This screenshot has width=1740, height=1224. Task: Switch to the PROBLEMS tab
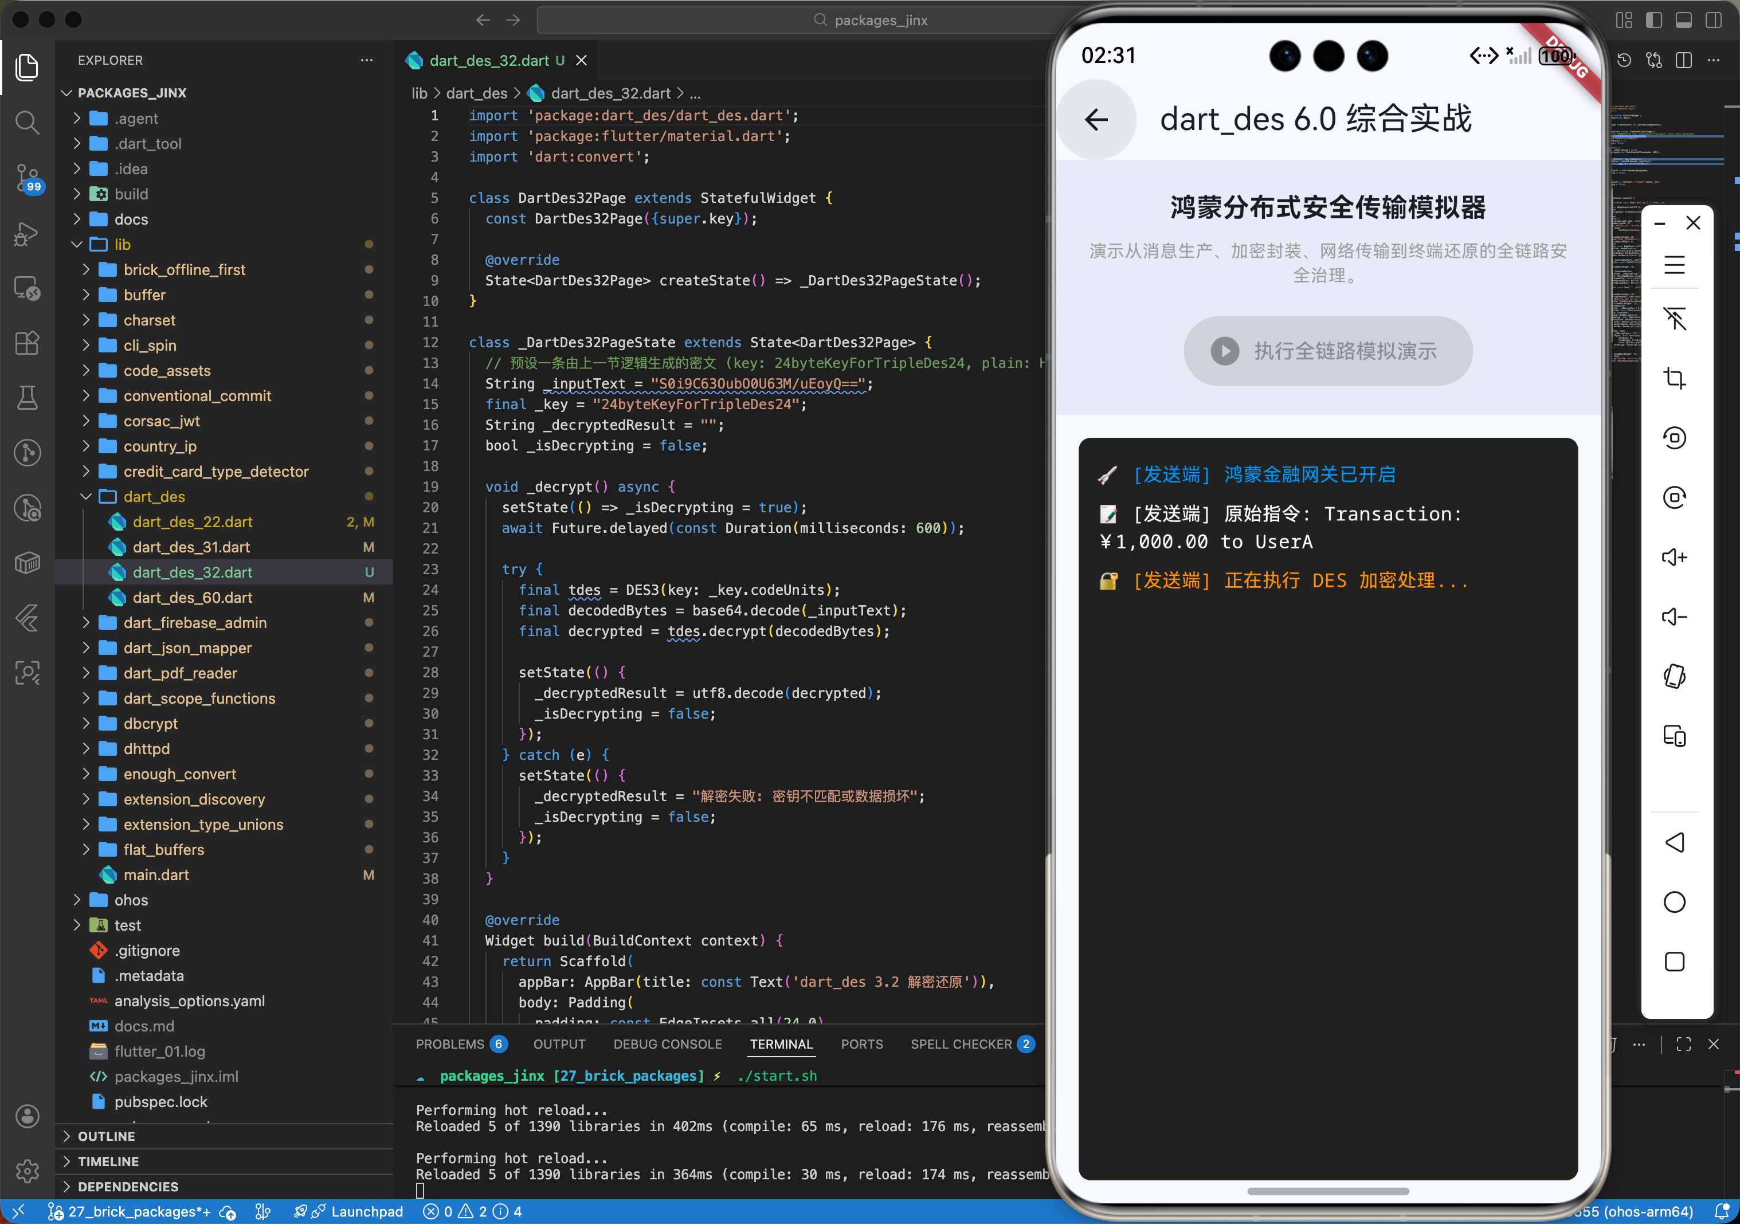(x=449, y=1043)
